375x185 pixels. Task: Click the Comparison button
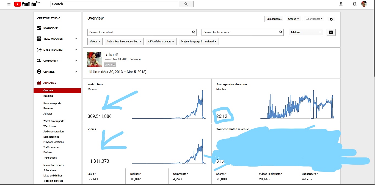pos(274,19)
